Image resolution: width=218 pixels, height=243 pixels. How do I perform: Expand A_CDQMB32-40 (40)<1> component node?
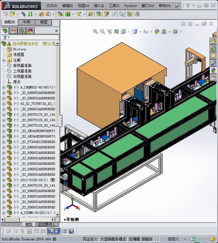4,88
